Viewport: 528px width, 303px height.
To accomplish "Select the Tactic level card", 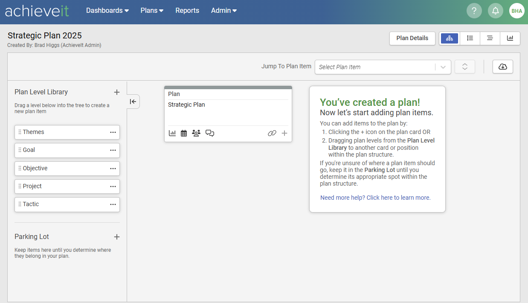I will pos(67,204).
